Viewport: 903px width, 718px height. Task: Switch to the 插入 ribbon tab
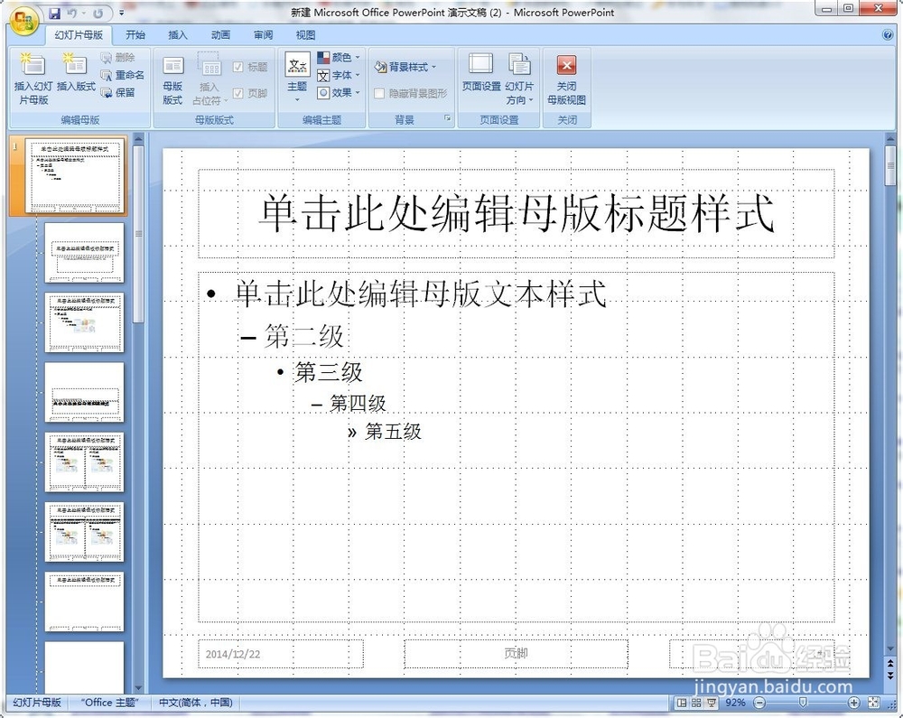[176, 34]
